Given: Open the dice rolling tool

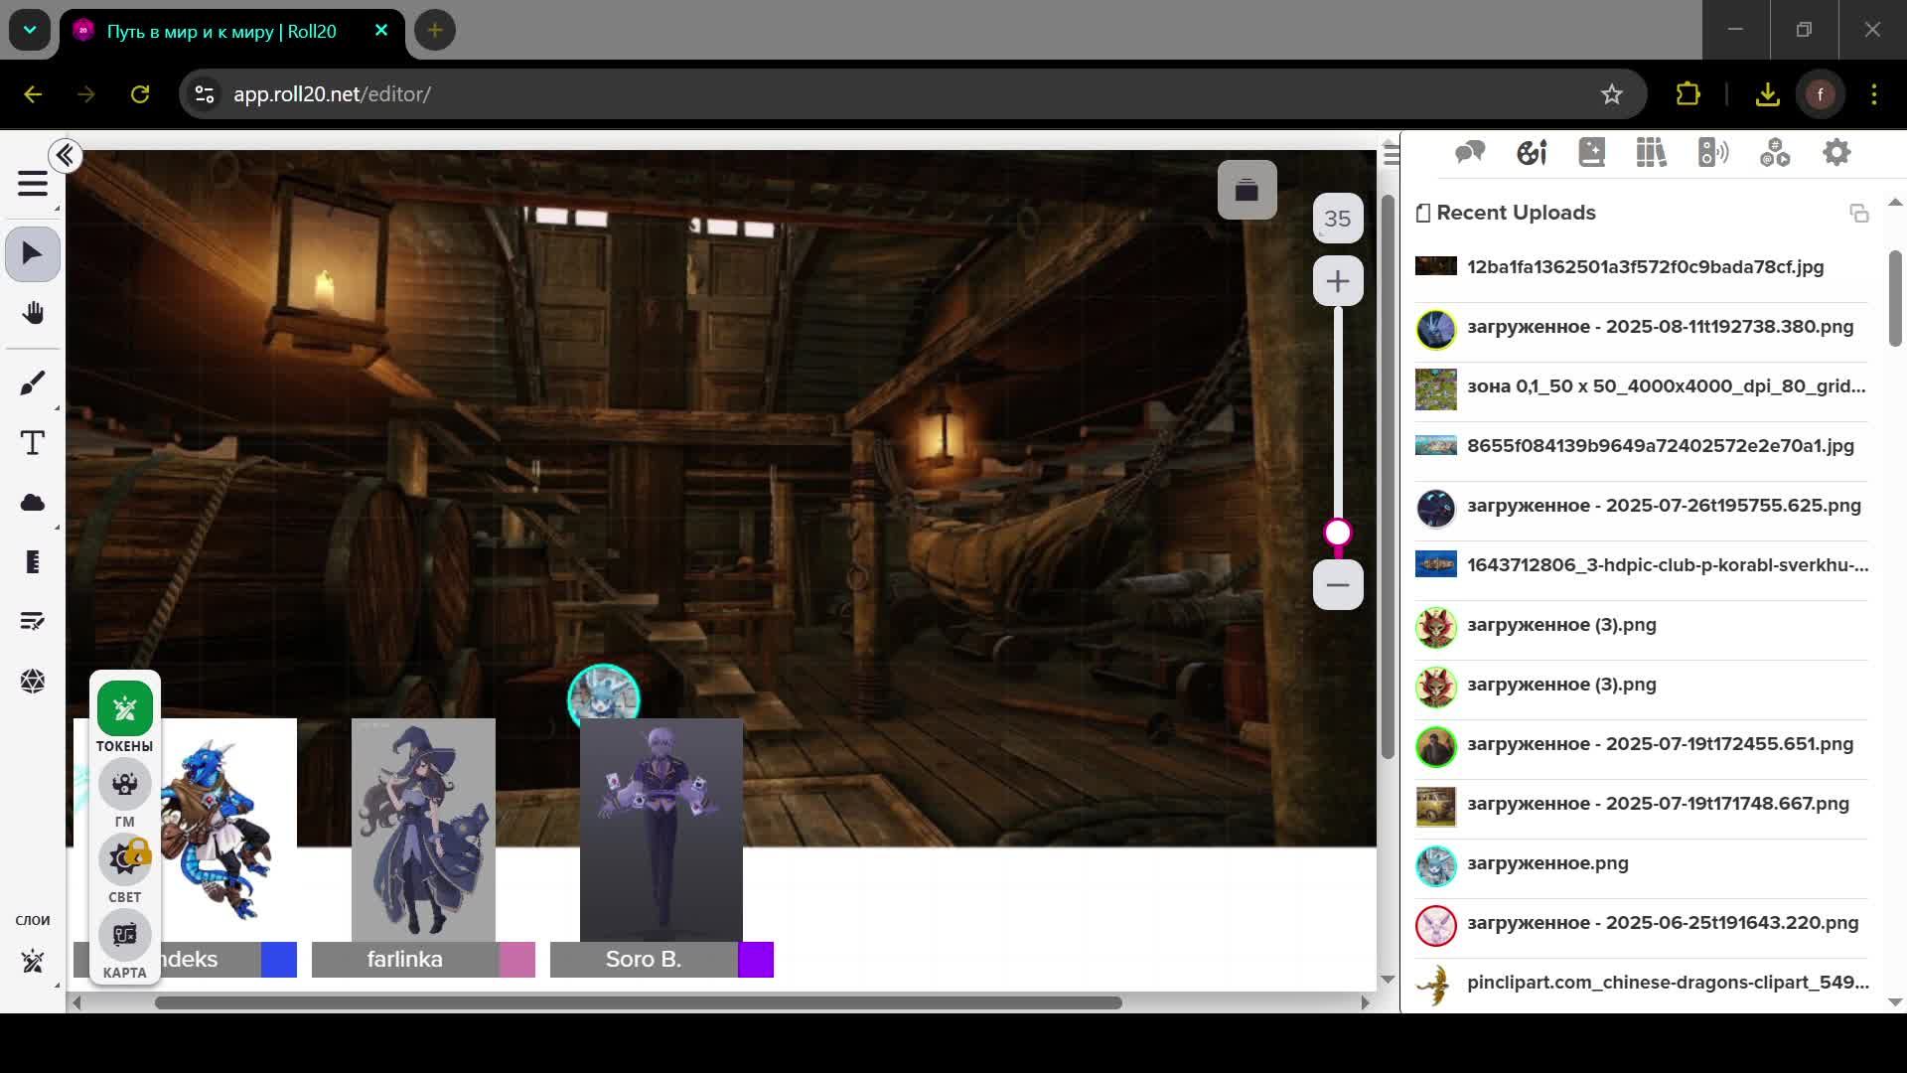Looking at the screenshot, I should pyautogui.click(x=33, y=682).
